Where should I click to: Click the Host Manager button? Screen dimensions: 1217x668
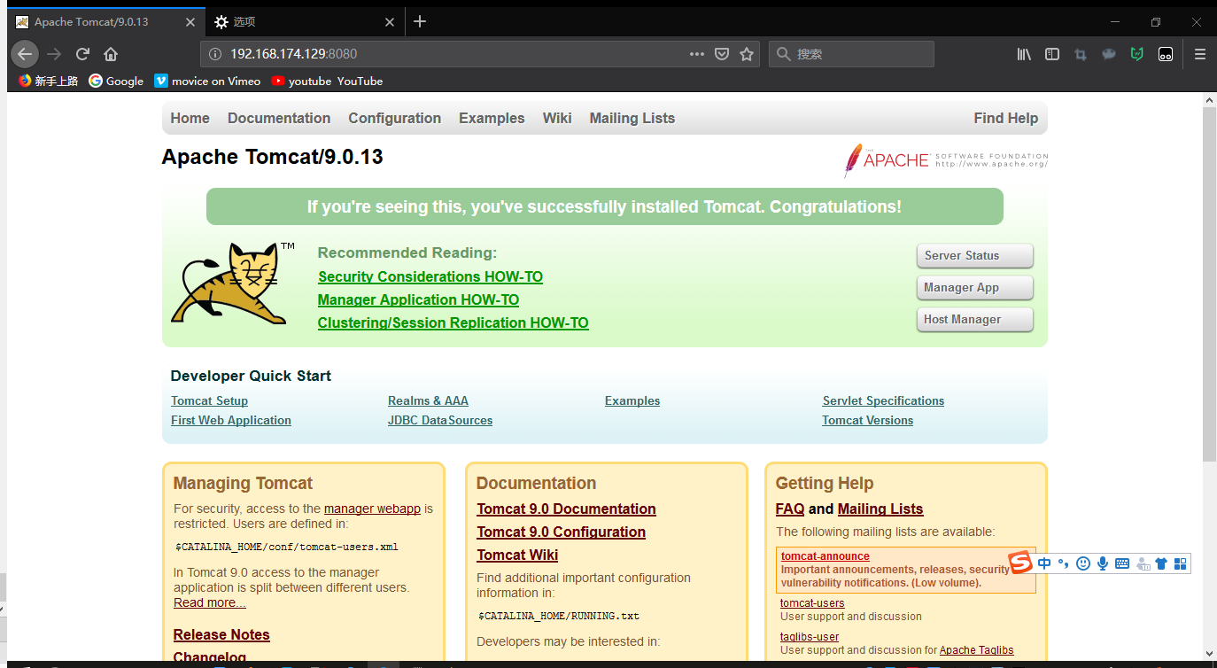point(974,319)
